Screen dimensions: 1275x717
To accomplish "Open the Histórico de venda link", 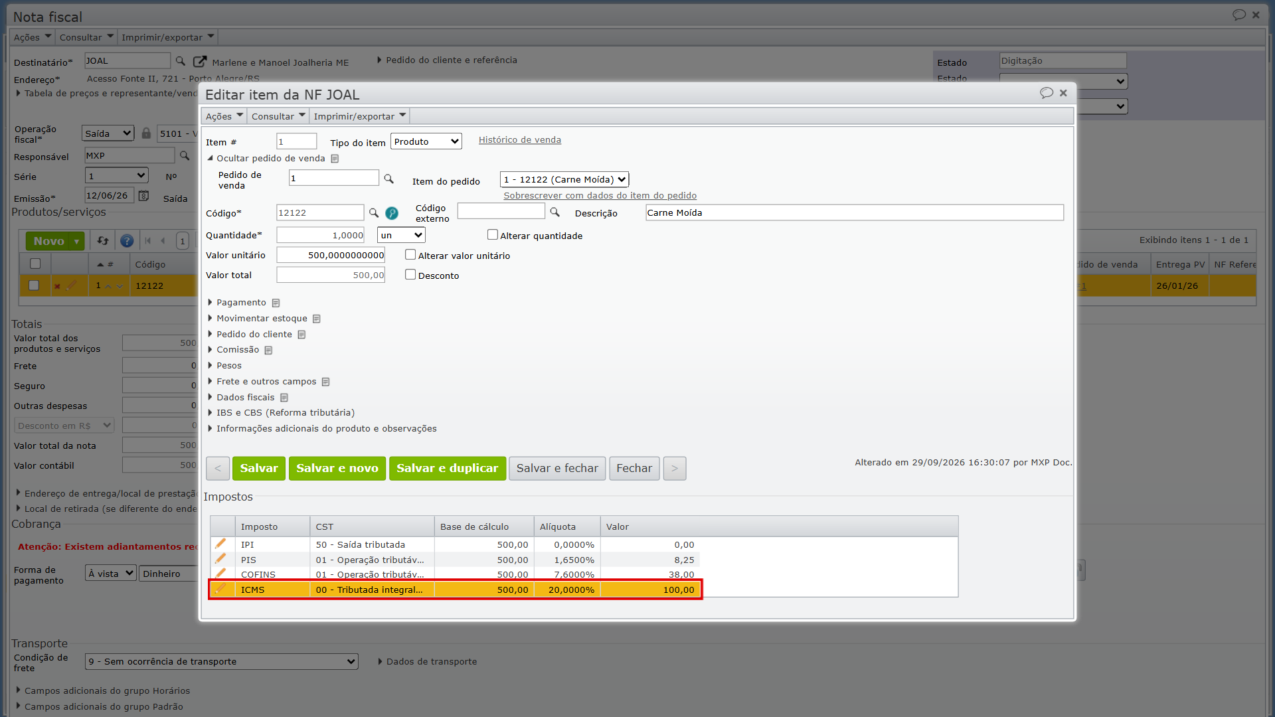I will pyautogui.click(x=520, y=140).
